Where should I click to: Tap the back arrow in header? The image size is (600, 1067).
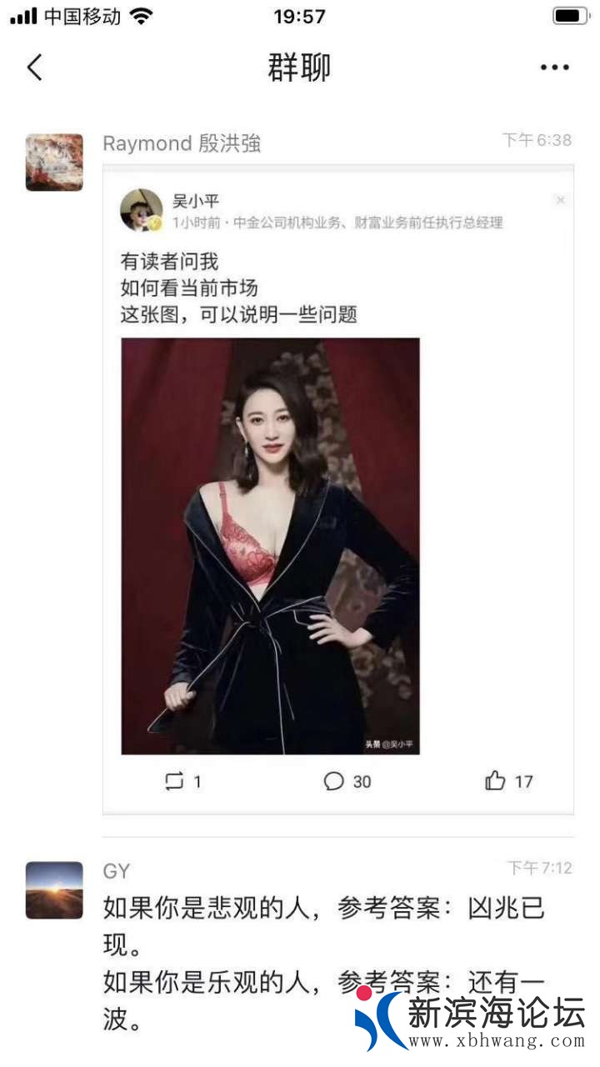click(x=34, y=67)
